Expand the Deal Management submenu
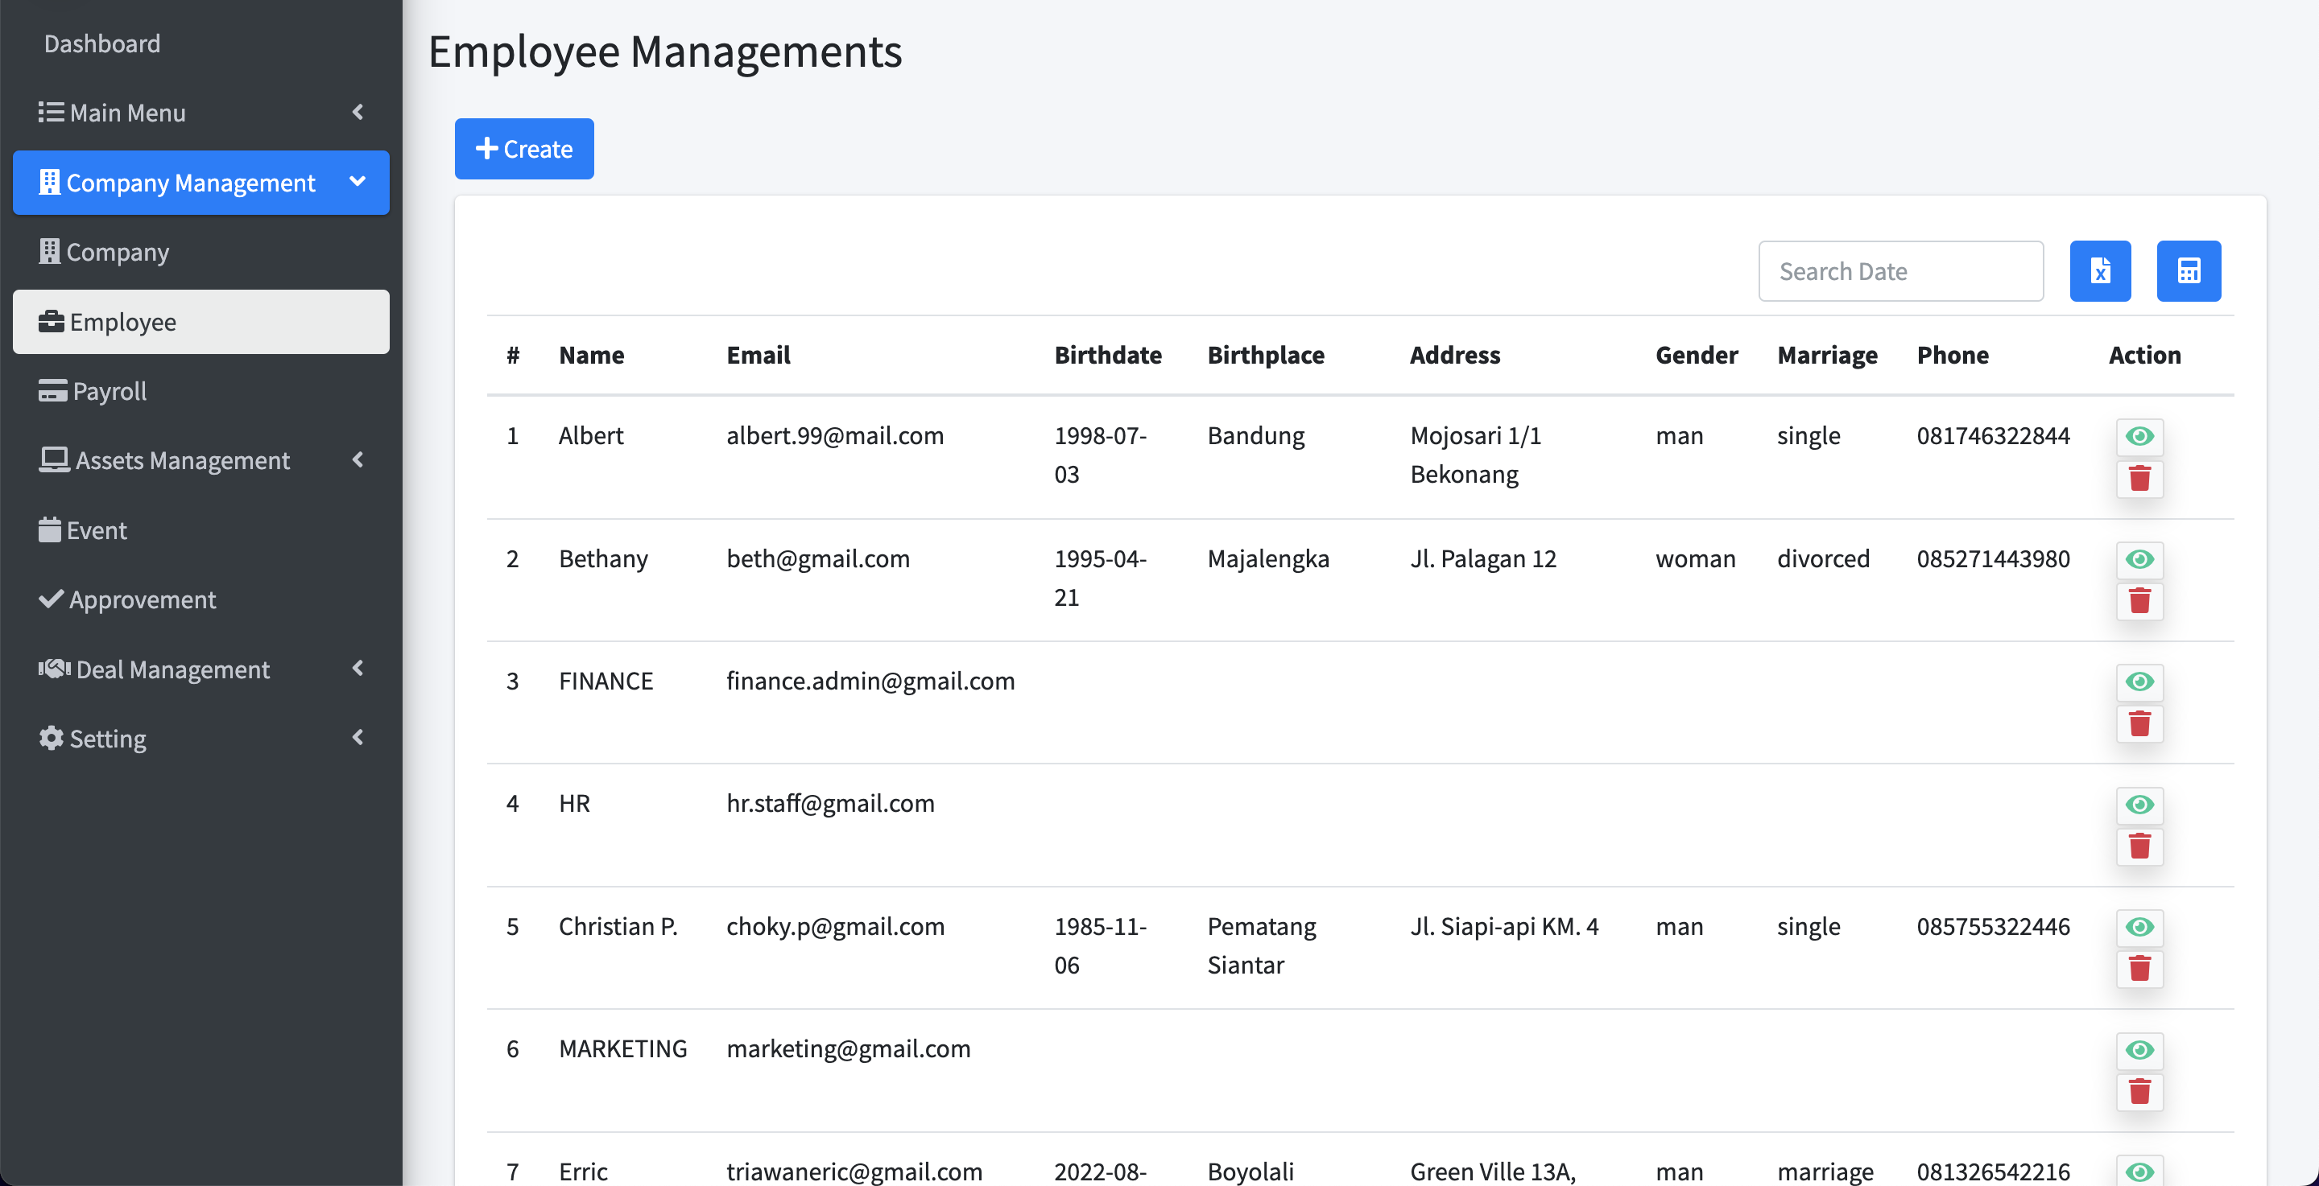This screenshot has width=2319, height=1186. tap(200, 669)
